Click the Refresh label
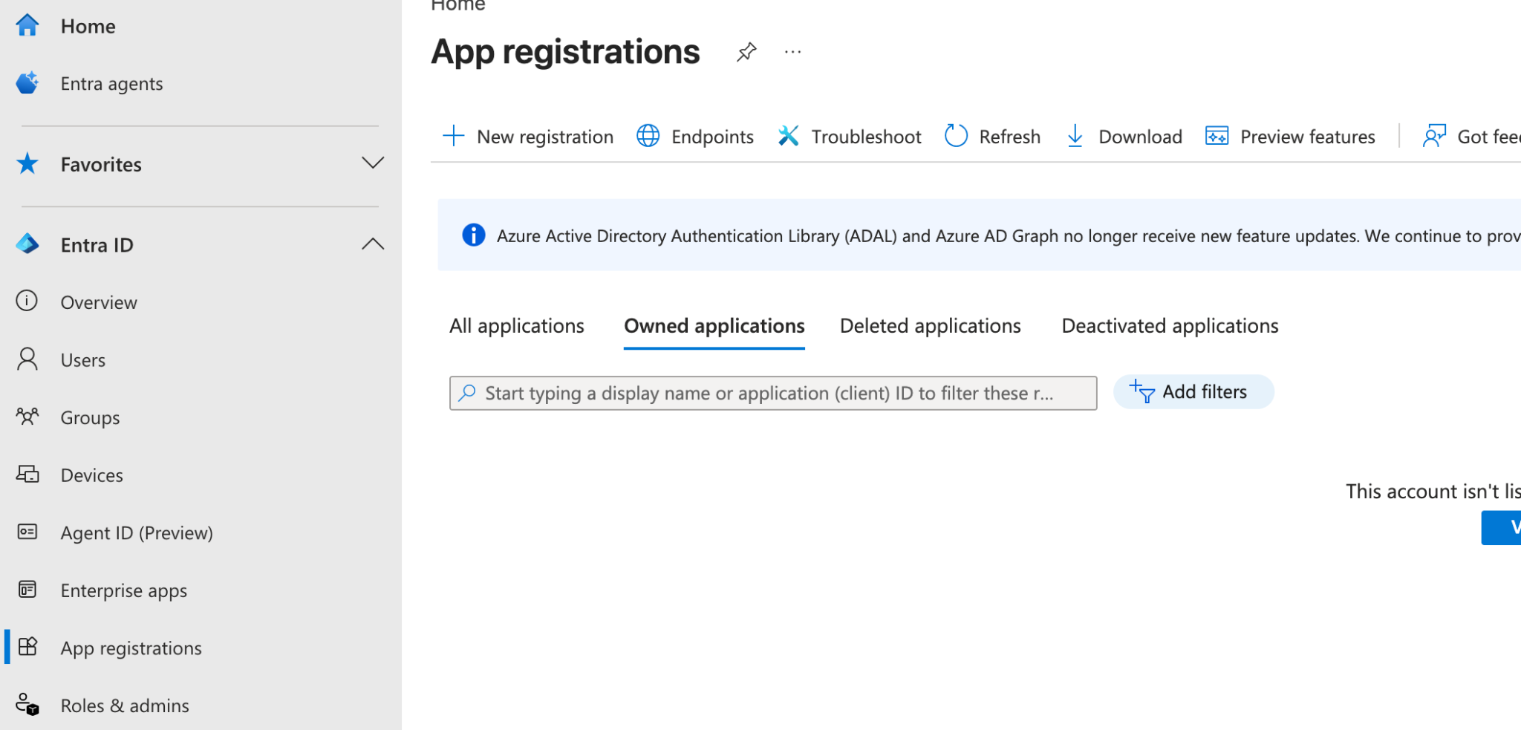The width and height of the screenshot is (1521, 730). tap(1009, 137)
